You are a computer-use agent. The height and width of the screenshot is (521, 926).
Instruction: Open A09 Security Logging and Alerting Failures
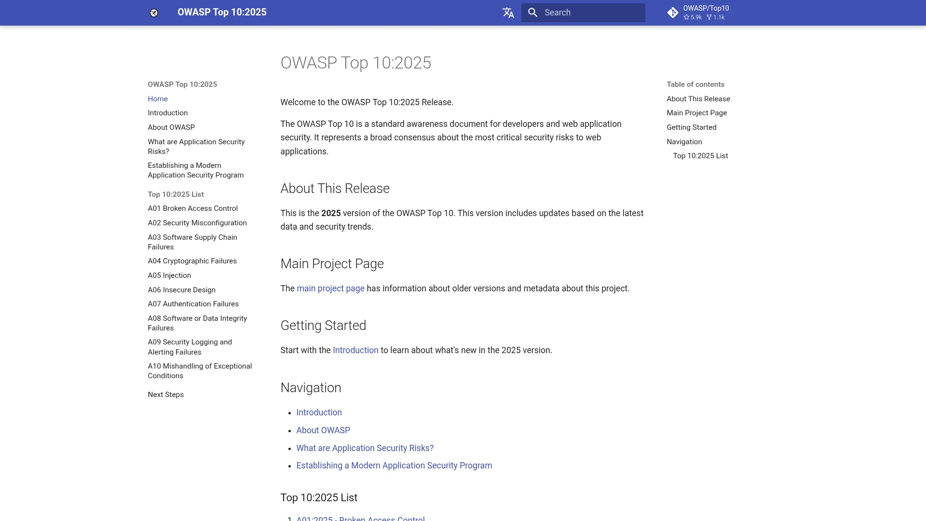pos(190,347)
